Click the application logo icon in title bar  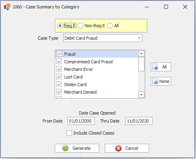[7, 7]
